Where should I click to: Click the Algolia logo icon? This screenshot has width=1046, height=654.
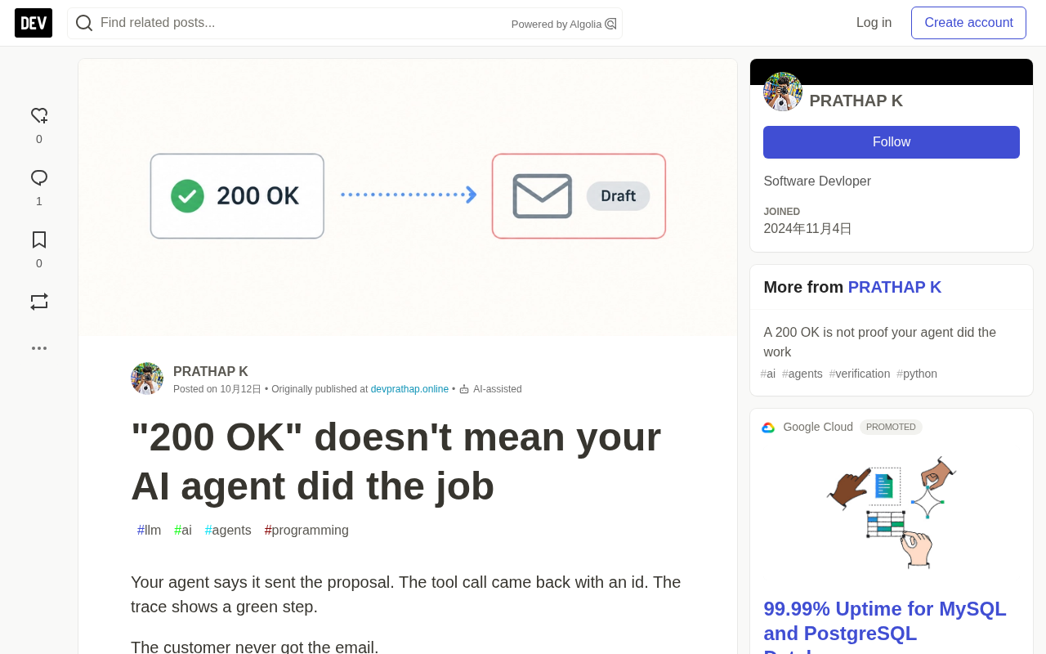click(610, 25)
